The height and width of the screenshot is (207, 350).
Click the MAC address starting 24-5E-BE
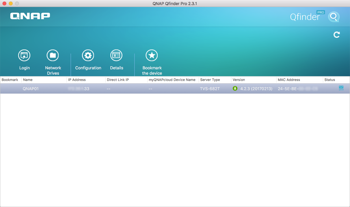tap(298, 89)
